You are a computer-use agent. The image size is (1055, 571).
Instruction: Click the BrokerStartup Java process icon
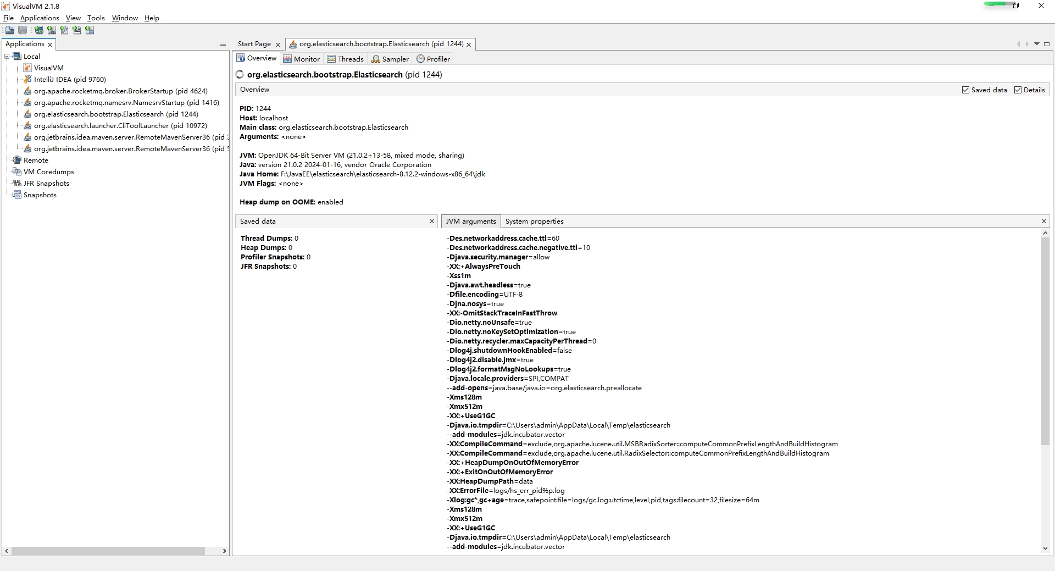click(27, 91)
